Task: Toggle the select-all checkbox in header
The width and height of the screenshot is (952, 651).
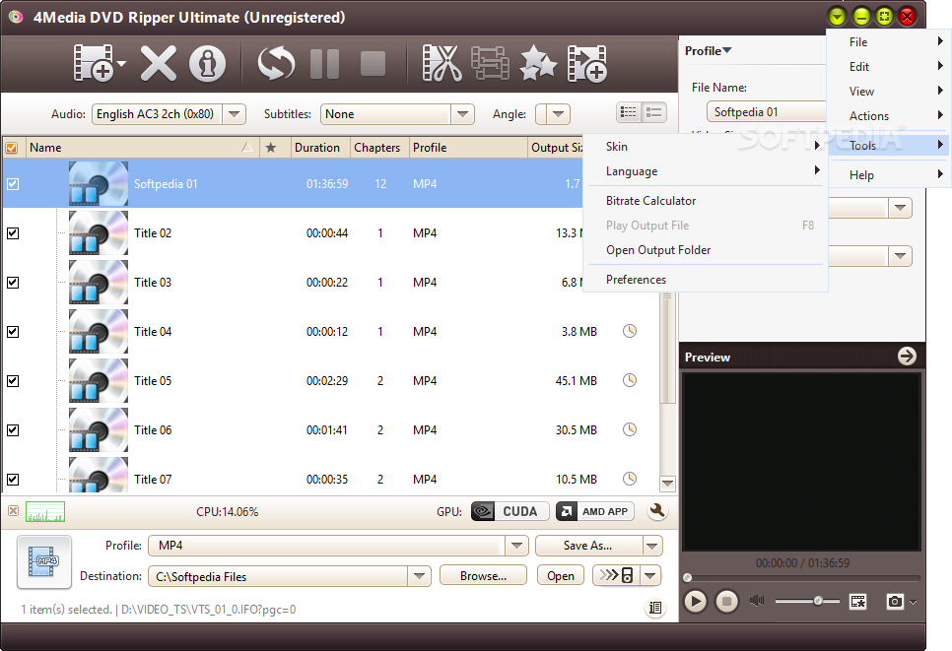Action: click(12, 148)
